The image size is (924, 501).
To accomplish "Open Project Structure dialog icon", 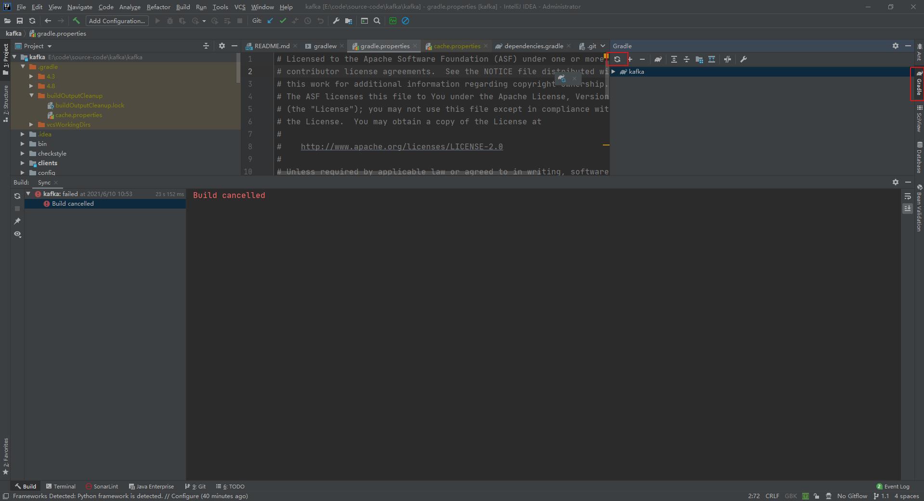I will [x=349, y=21].
